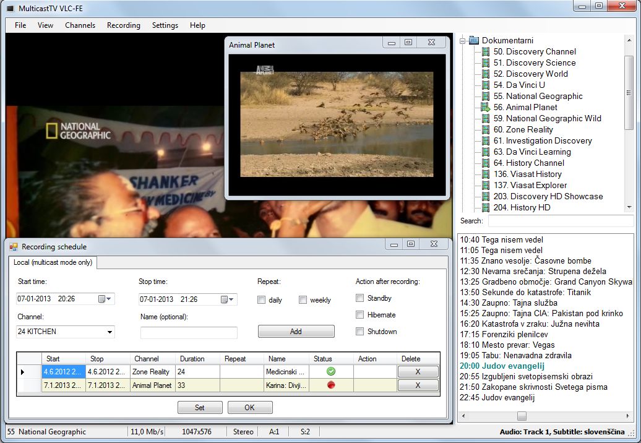Click the film icon beside 60. Zone Reality
Viewport: 641px width, 443px height.
[485, 129]
